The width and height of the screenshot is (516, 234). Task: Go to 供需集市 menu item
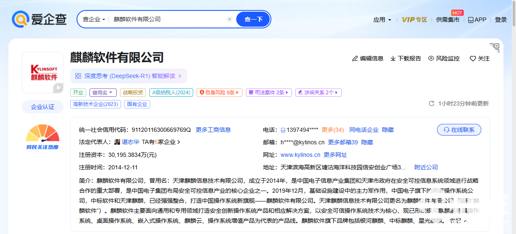pos(447,20)
